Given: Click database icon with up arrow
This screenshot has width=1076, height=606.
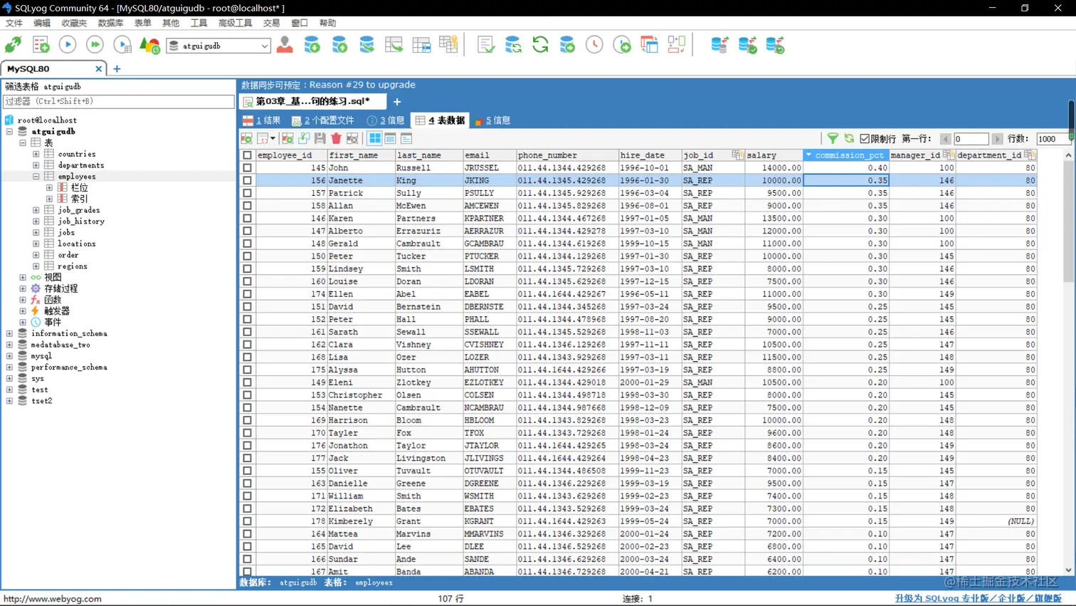Looking at the screenshot, I should coord(339,45).
